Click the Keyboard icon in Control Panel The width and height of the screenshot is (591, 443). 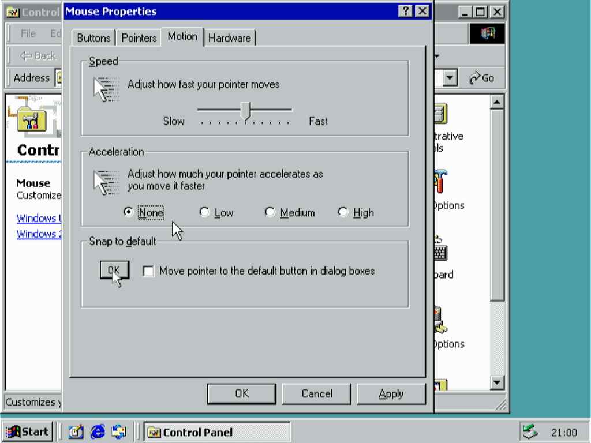440,249
